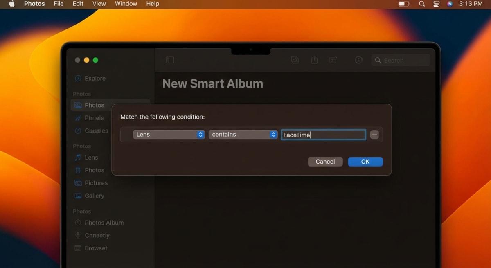Viewport: 491px width, 268px height.
Task: Open the Gallery sidebar entry
Action: 93,196
